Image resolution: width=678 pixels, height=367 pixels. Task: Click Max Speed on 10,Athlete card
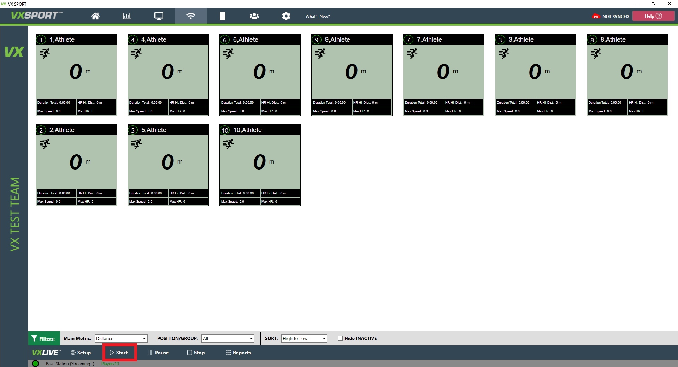pos(240,202)
